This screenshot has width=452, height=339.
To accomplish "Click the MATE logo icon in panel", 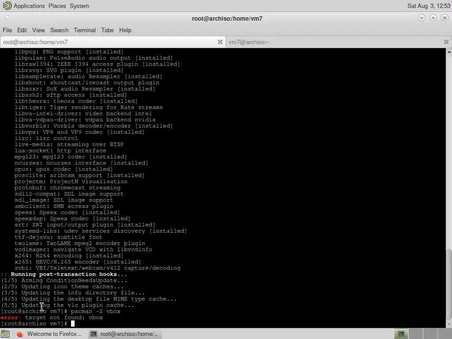I will click(x=7, y=6).
